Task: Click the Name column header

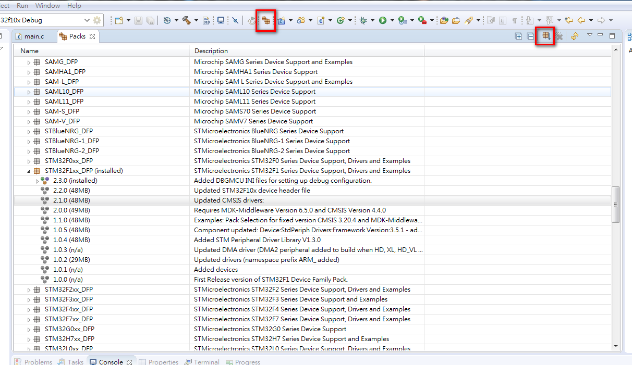Action: pos(102,51)
